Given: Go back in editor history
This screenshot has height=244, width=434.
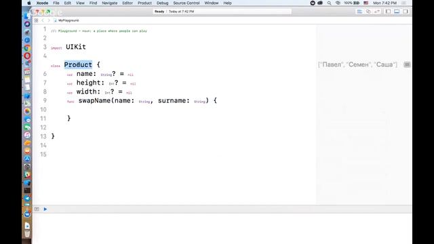Looking at the screenshot, I should point(43,20).
